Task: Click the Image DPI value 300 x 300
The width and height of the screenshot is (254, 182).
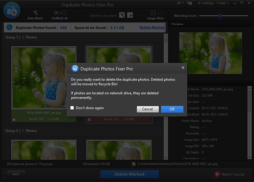Action: (x=208, y=146)
